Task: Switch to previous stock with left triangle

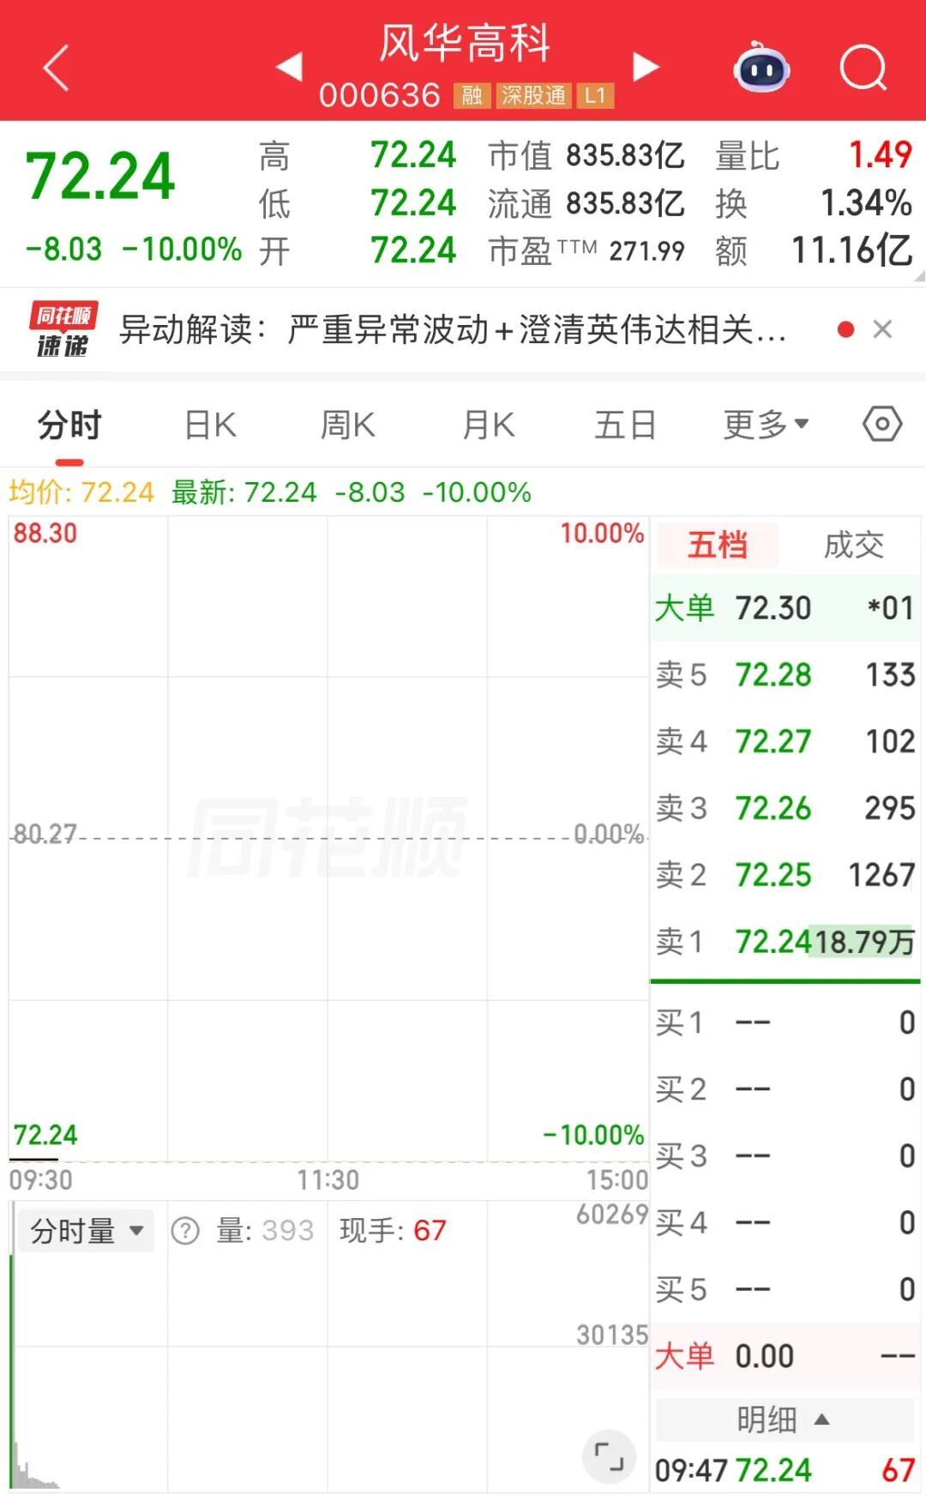Action: pos(289,67)
